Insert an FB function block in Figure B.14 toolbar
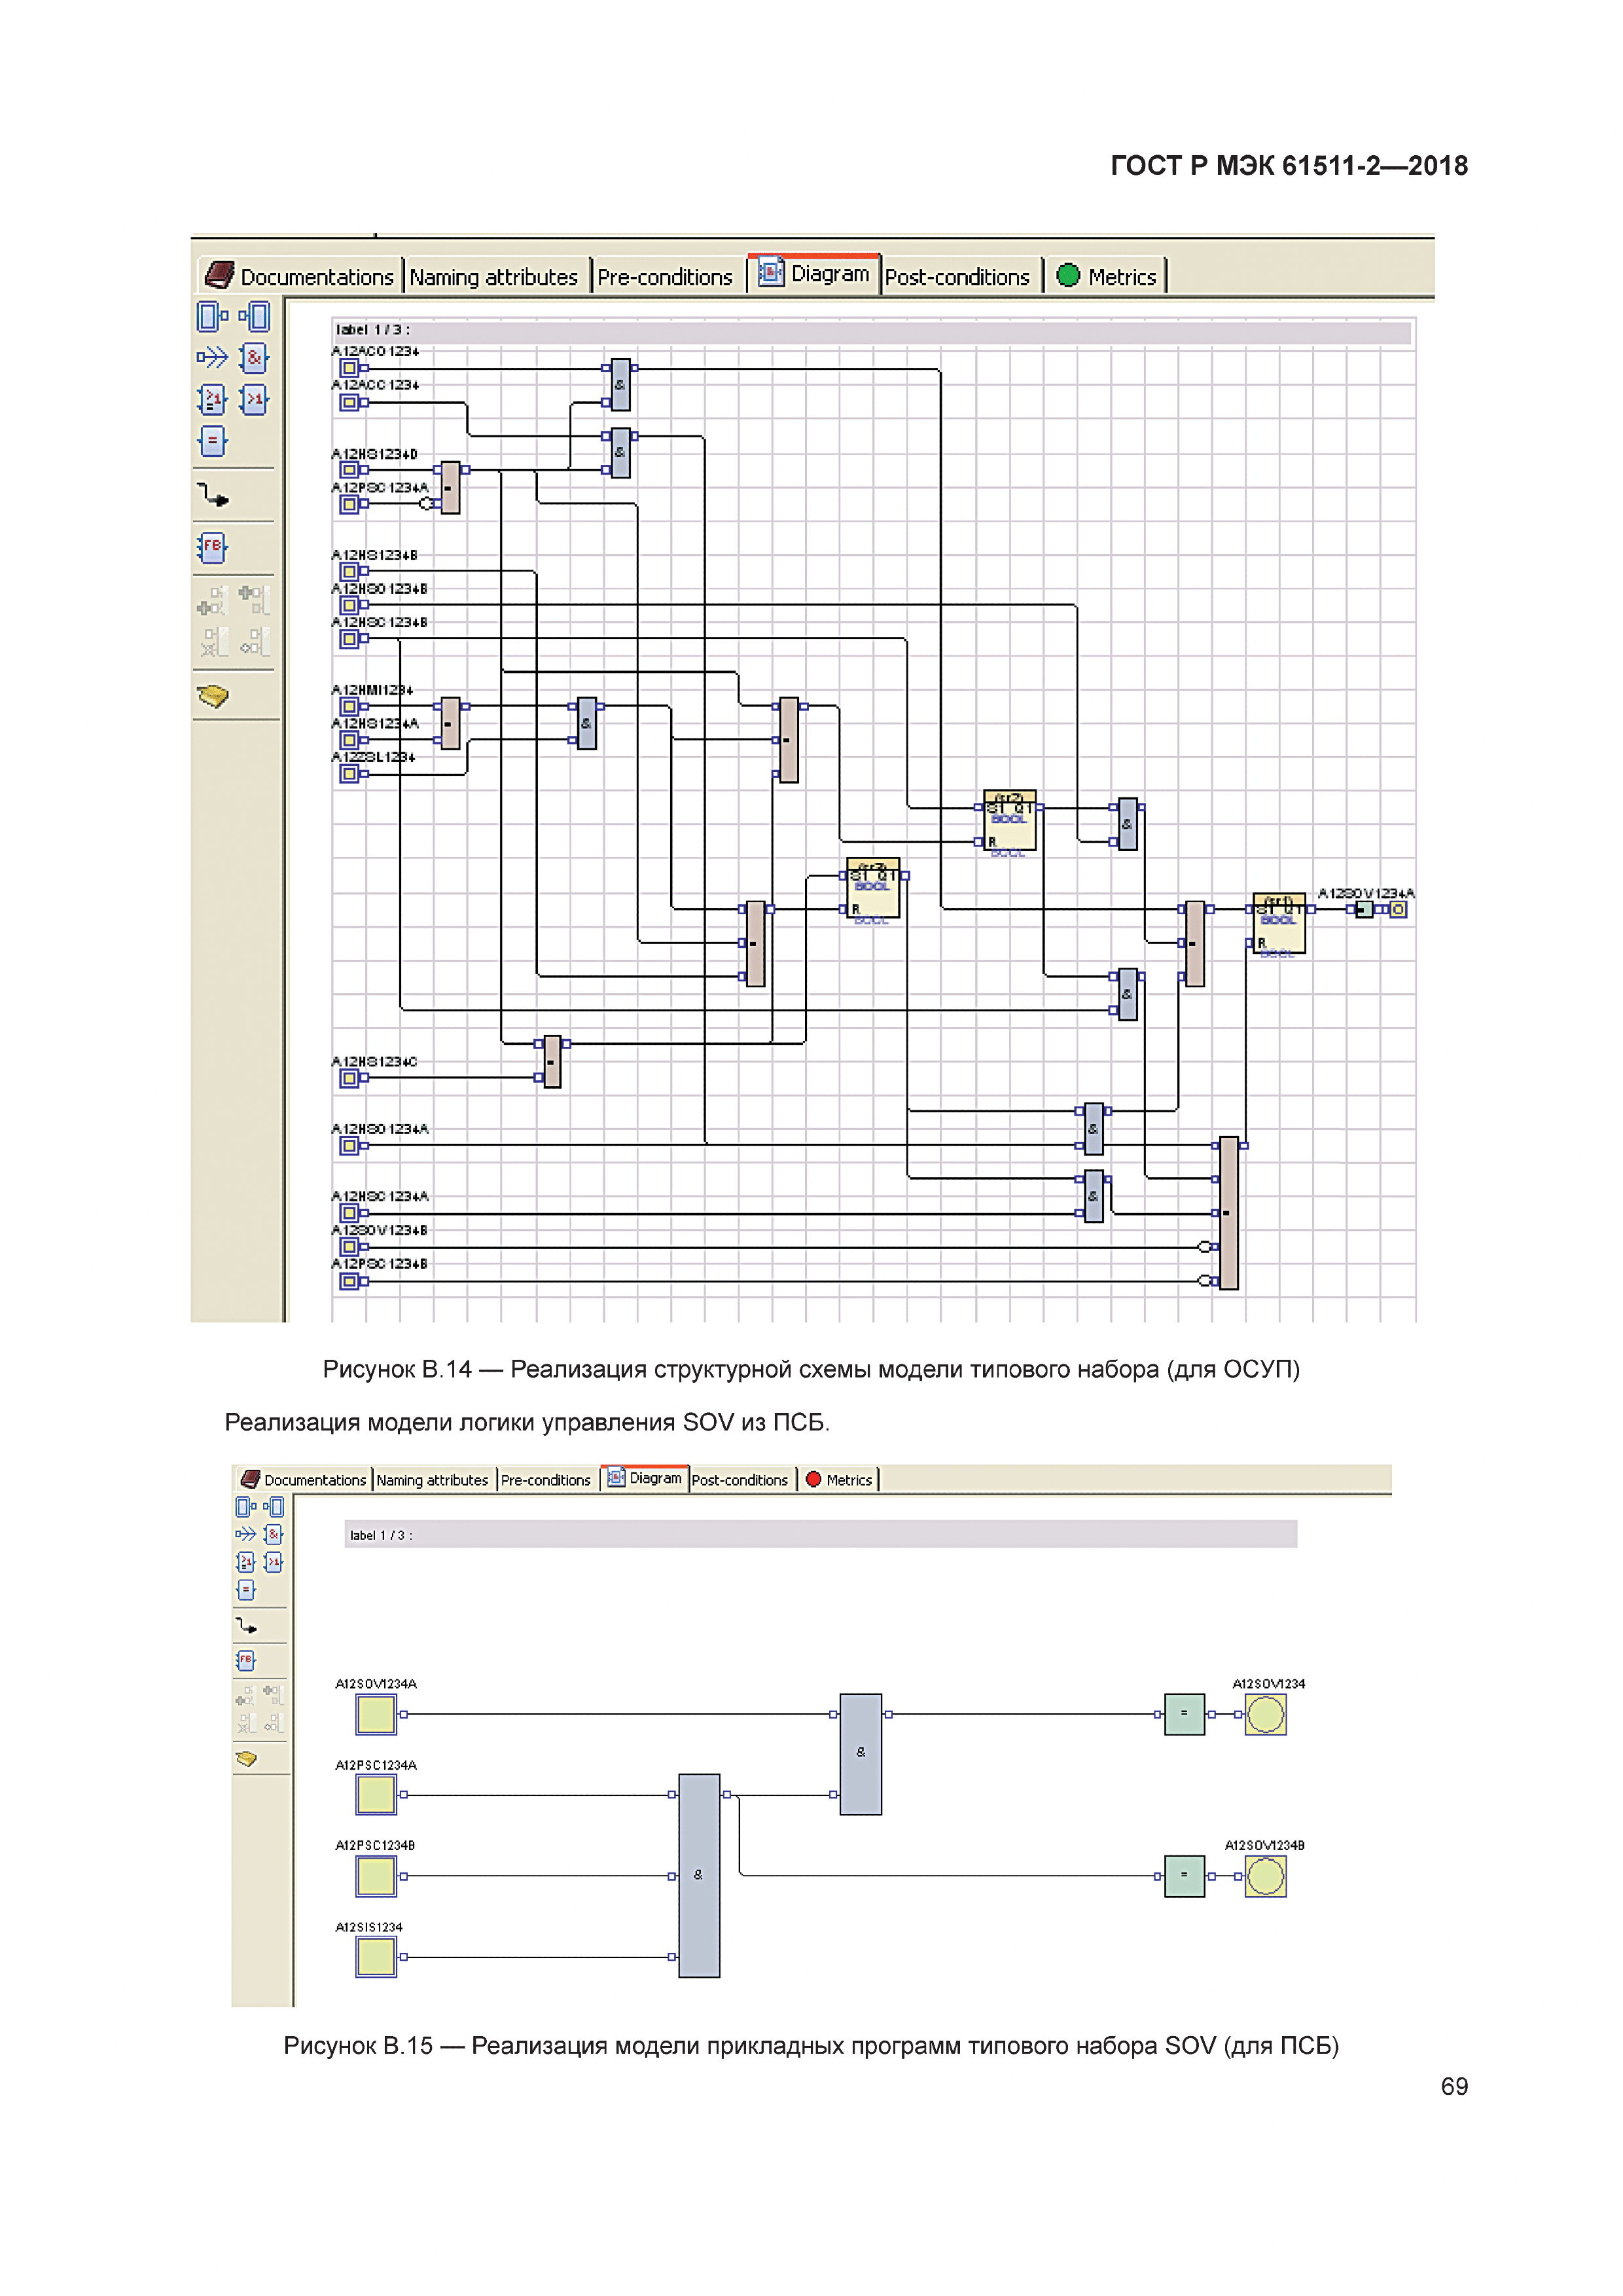1623x2296 pixels. [212, 547]
